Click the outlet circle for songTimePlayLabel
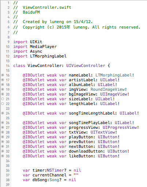This screenshot has width=147, height=187. (x=3, y=123)
